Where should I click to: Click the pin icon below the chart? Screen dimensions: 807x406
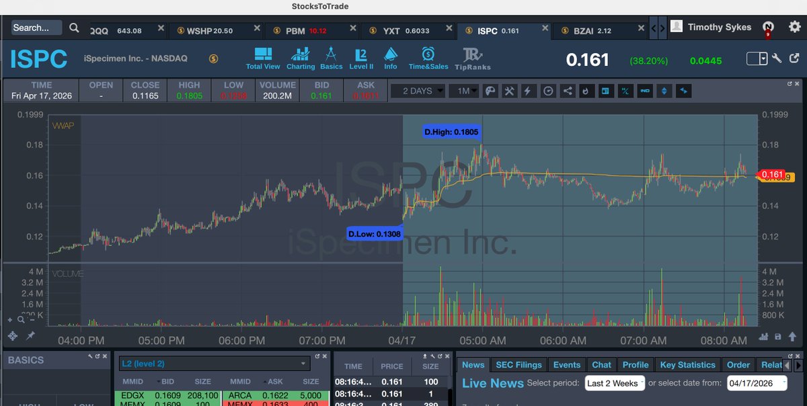tap(30, 335)
